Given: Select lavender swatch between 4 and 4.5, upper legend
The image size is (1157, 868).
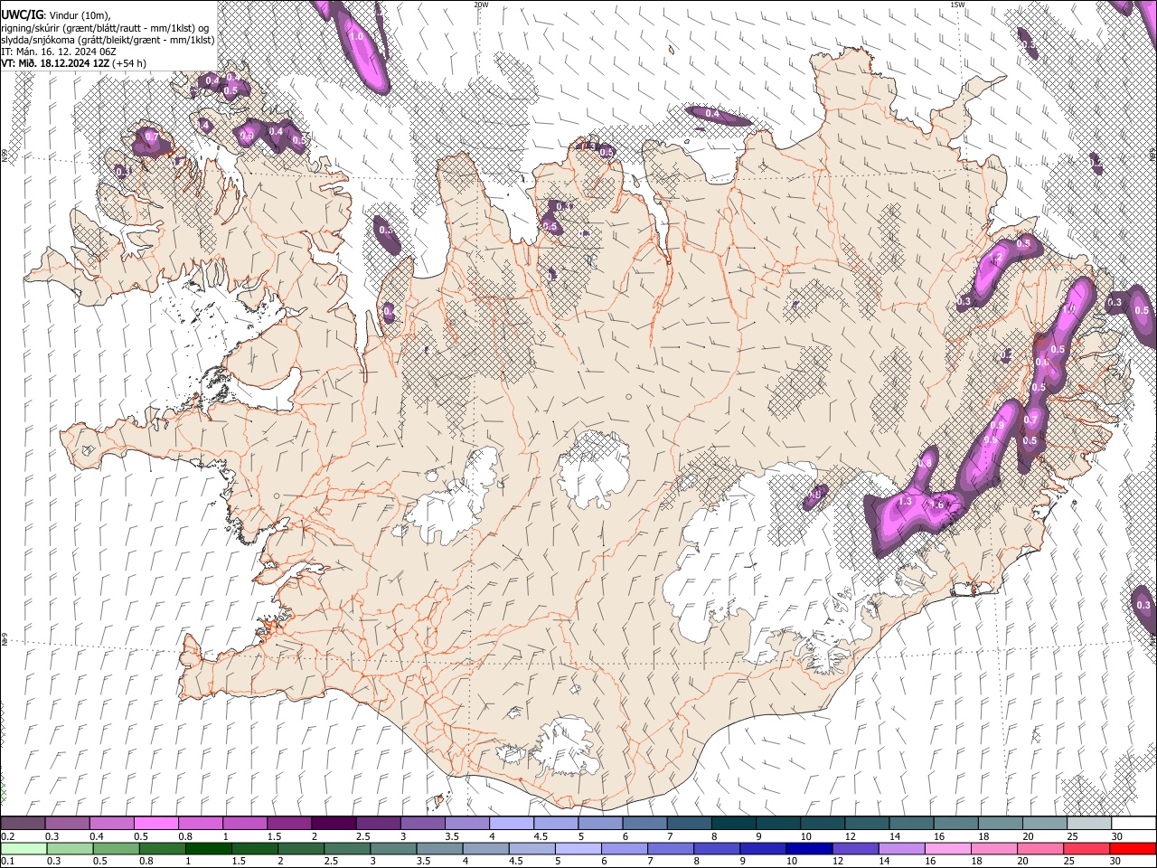Looking at the screenshot, I should [x=512, y=824].
